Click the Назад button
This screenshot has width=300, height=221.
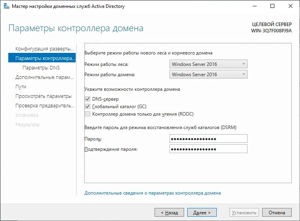(x=169, y=212)
